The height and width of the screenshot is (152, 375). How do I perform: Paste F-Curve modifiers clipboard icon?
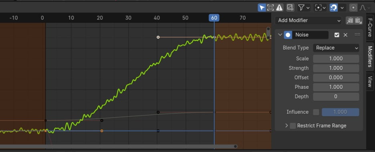coord(358,20)
